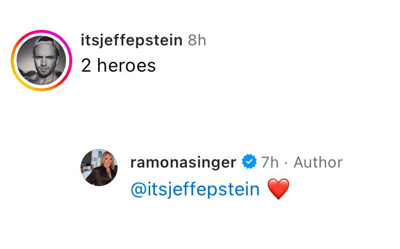
Task: Open the itsjeffepstein username profile link
Action: point(132,40)
